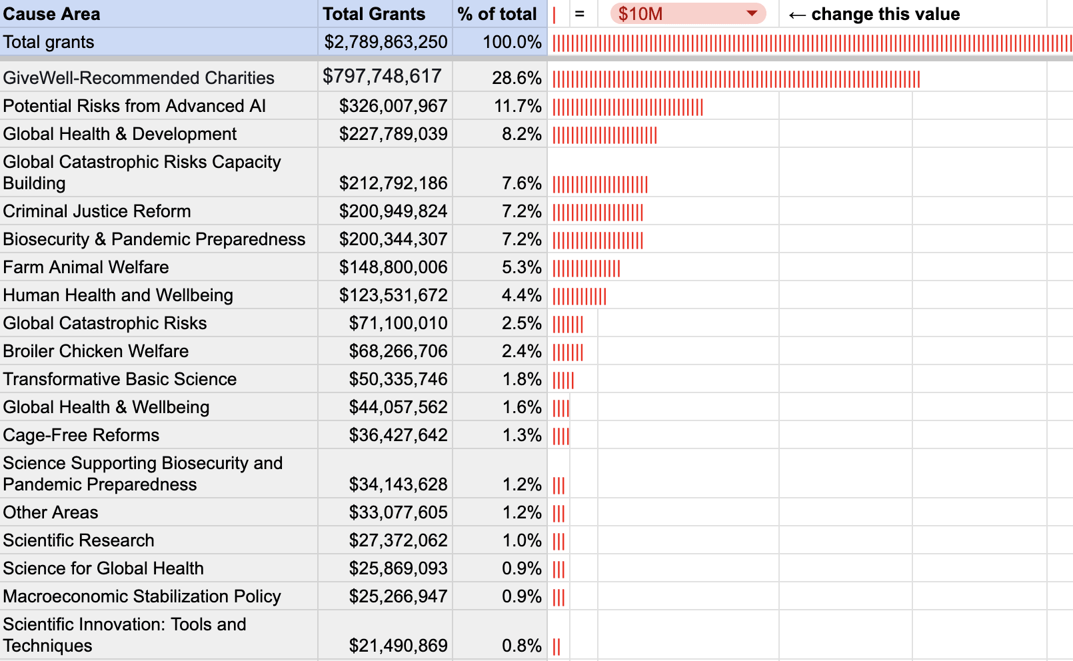Select 'Scientific Research' cell

point(159,540)
